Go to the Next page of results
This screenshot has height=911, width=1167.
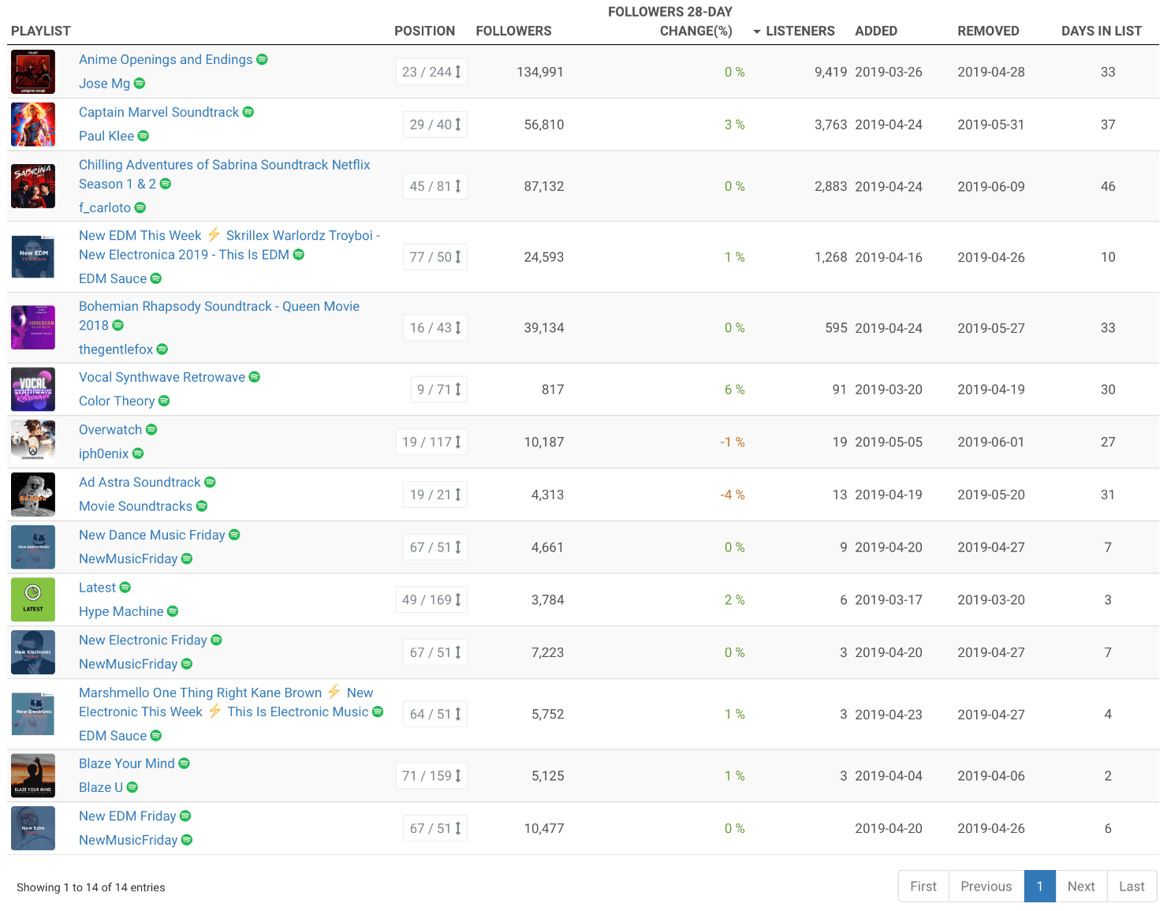[1080, 886]
